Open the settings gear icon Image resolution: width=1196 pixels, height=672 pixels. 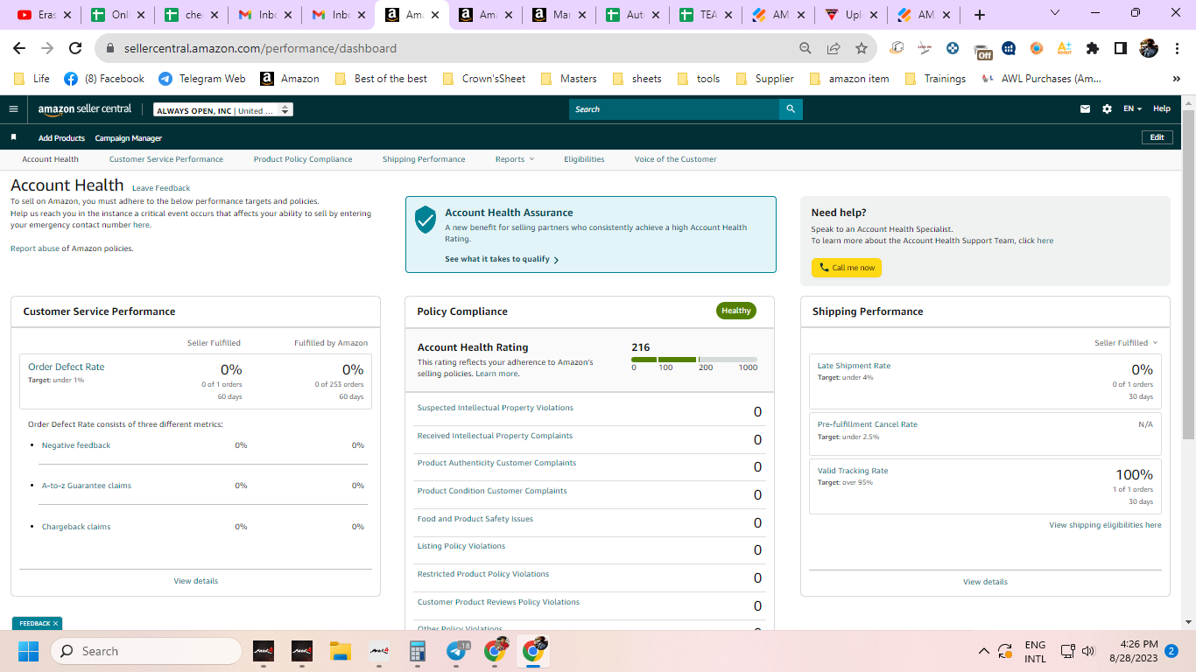[1107, 109]
